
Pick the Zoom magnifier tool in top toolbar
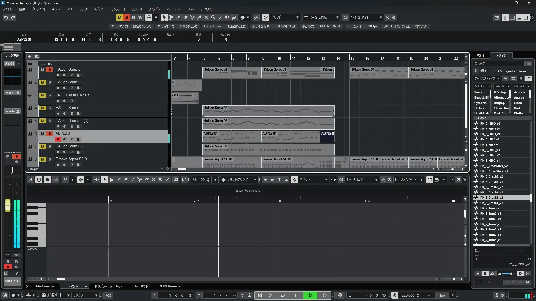[x=213, y=17]
